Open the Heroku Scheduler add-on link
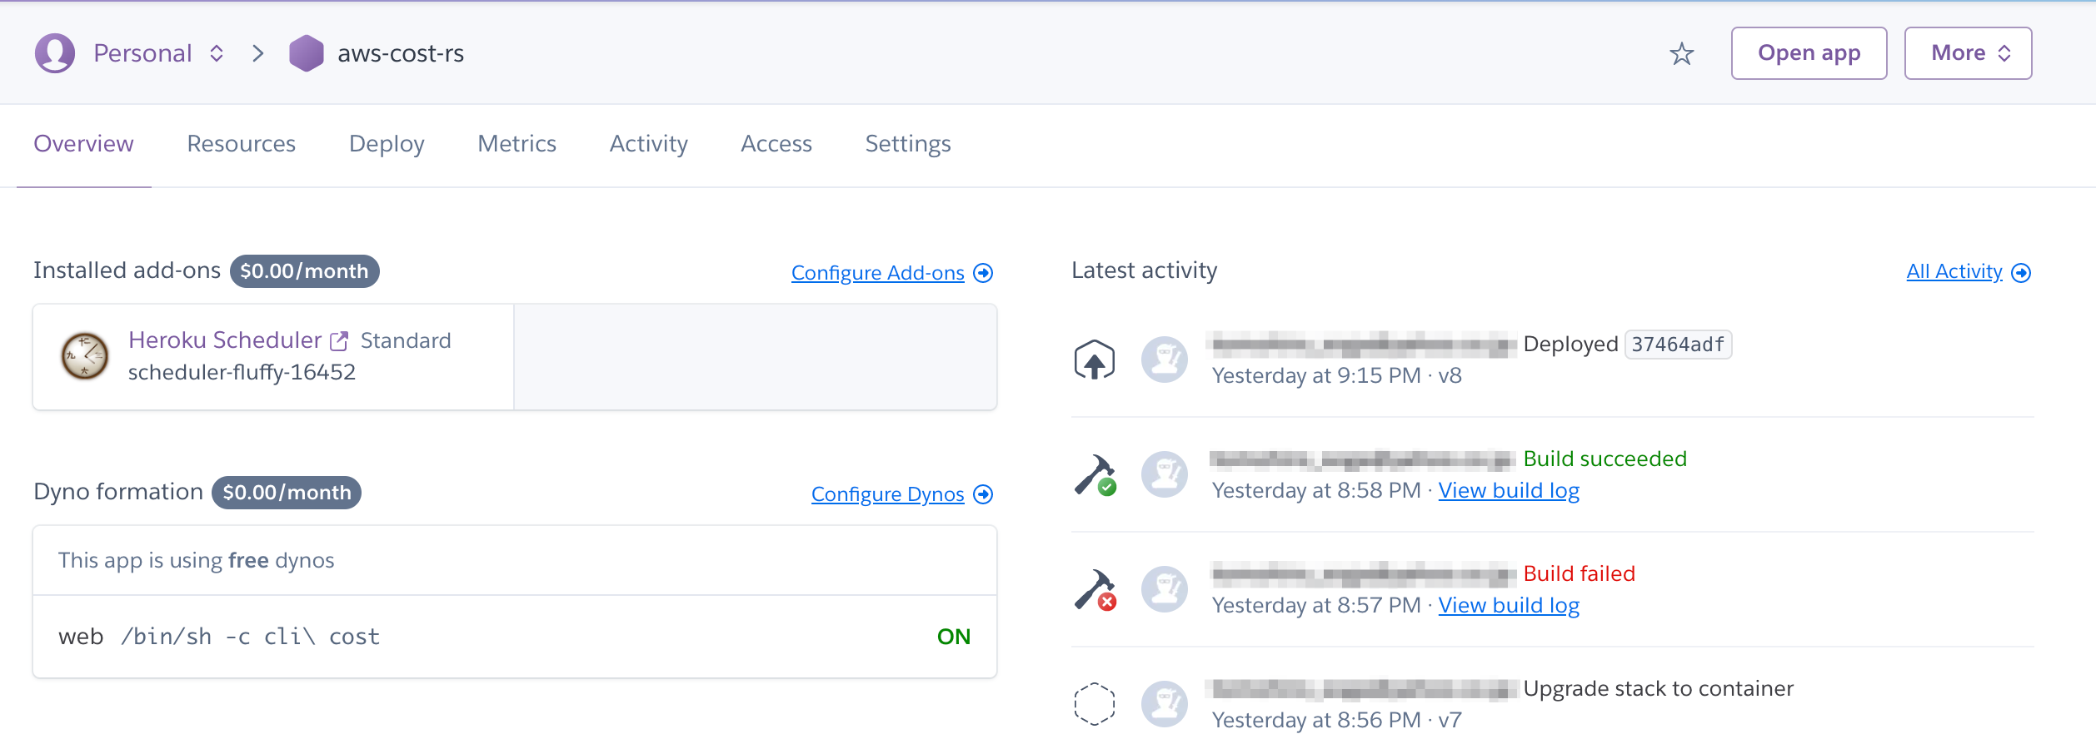The height and width of the screenshot is (744, 2096). tap(225, 340)
